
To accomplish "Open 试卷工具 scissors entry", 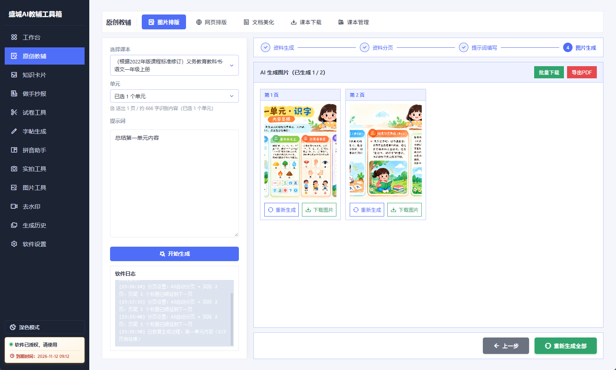I will pos(45,112).
